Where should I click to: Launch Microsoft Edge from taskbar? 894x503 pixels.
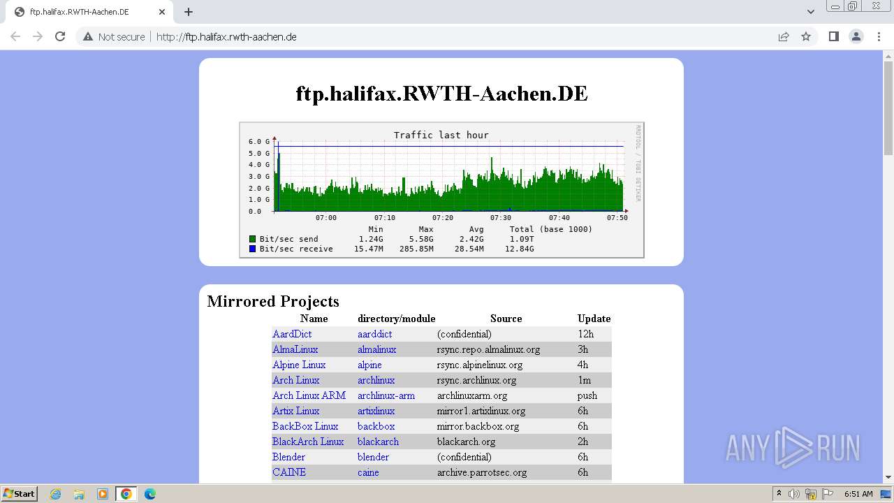coord(150,494)
